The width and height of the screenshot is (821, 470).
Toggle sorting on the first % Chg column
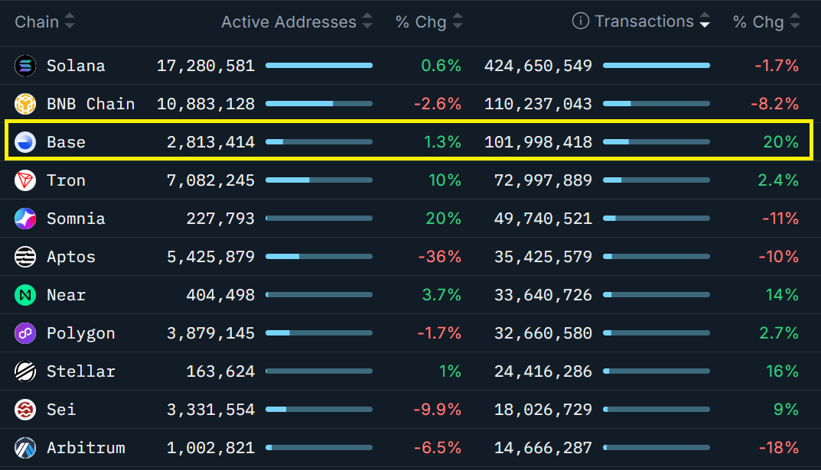(x=457, y=21)
